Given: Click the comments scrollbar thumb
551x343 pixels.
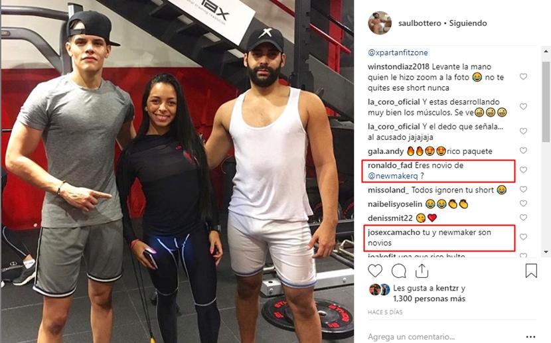Looking at the screenshot, I should point(546,102).
